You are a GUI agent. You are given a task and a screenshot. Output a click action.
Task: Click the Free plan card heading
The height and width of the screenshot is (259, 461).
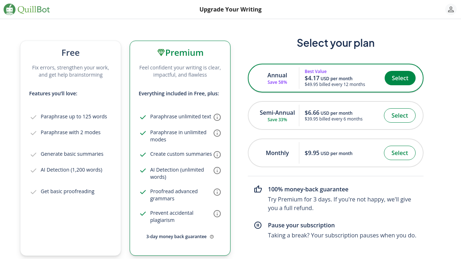71,53
